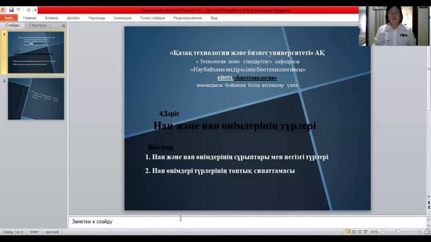431x242 pixels.
Task: Click the next slide double-arrow button
Action: (x=428, y=207)
